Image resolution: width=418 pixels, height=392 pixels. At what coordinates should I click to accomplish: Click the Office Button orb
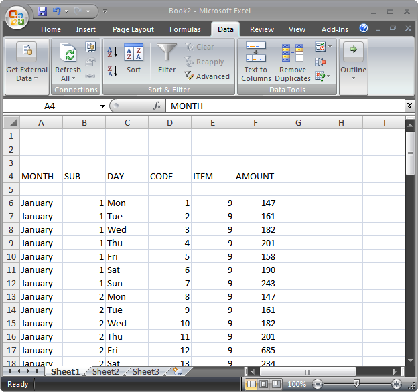pos(16,16)
